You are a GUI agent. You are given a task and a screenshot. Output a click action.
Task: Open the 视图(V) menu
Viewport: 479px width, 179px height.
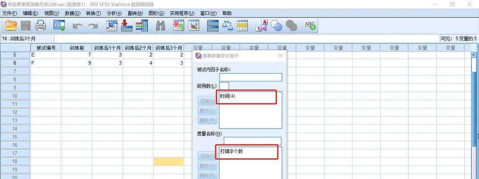51,13
